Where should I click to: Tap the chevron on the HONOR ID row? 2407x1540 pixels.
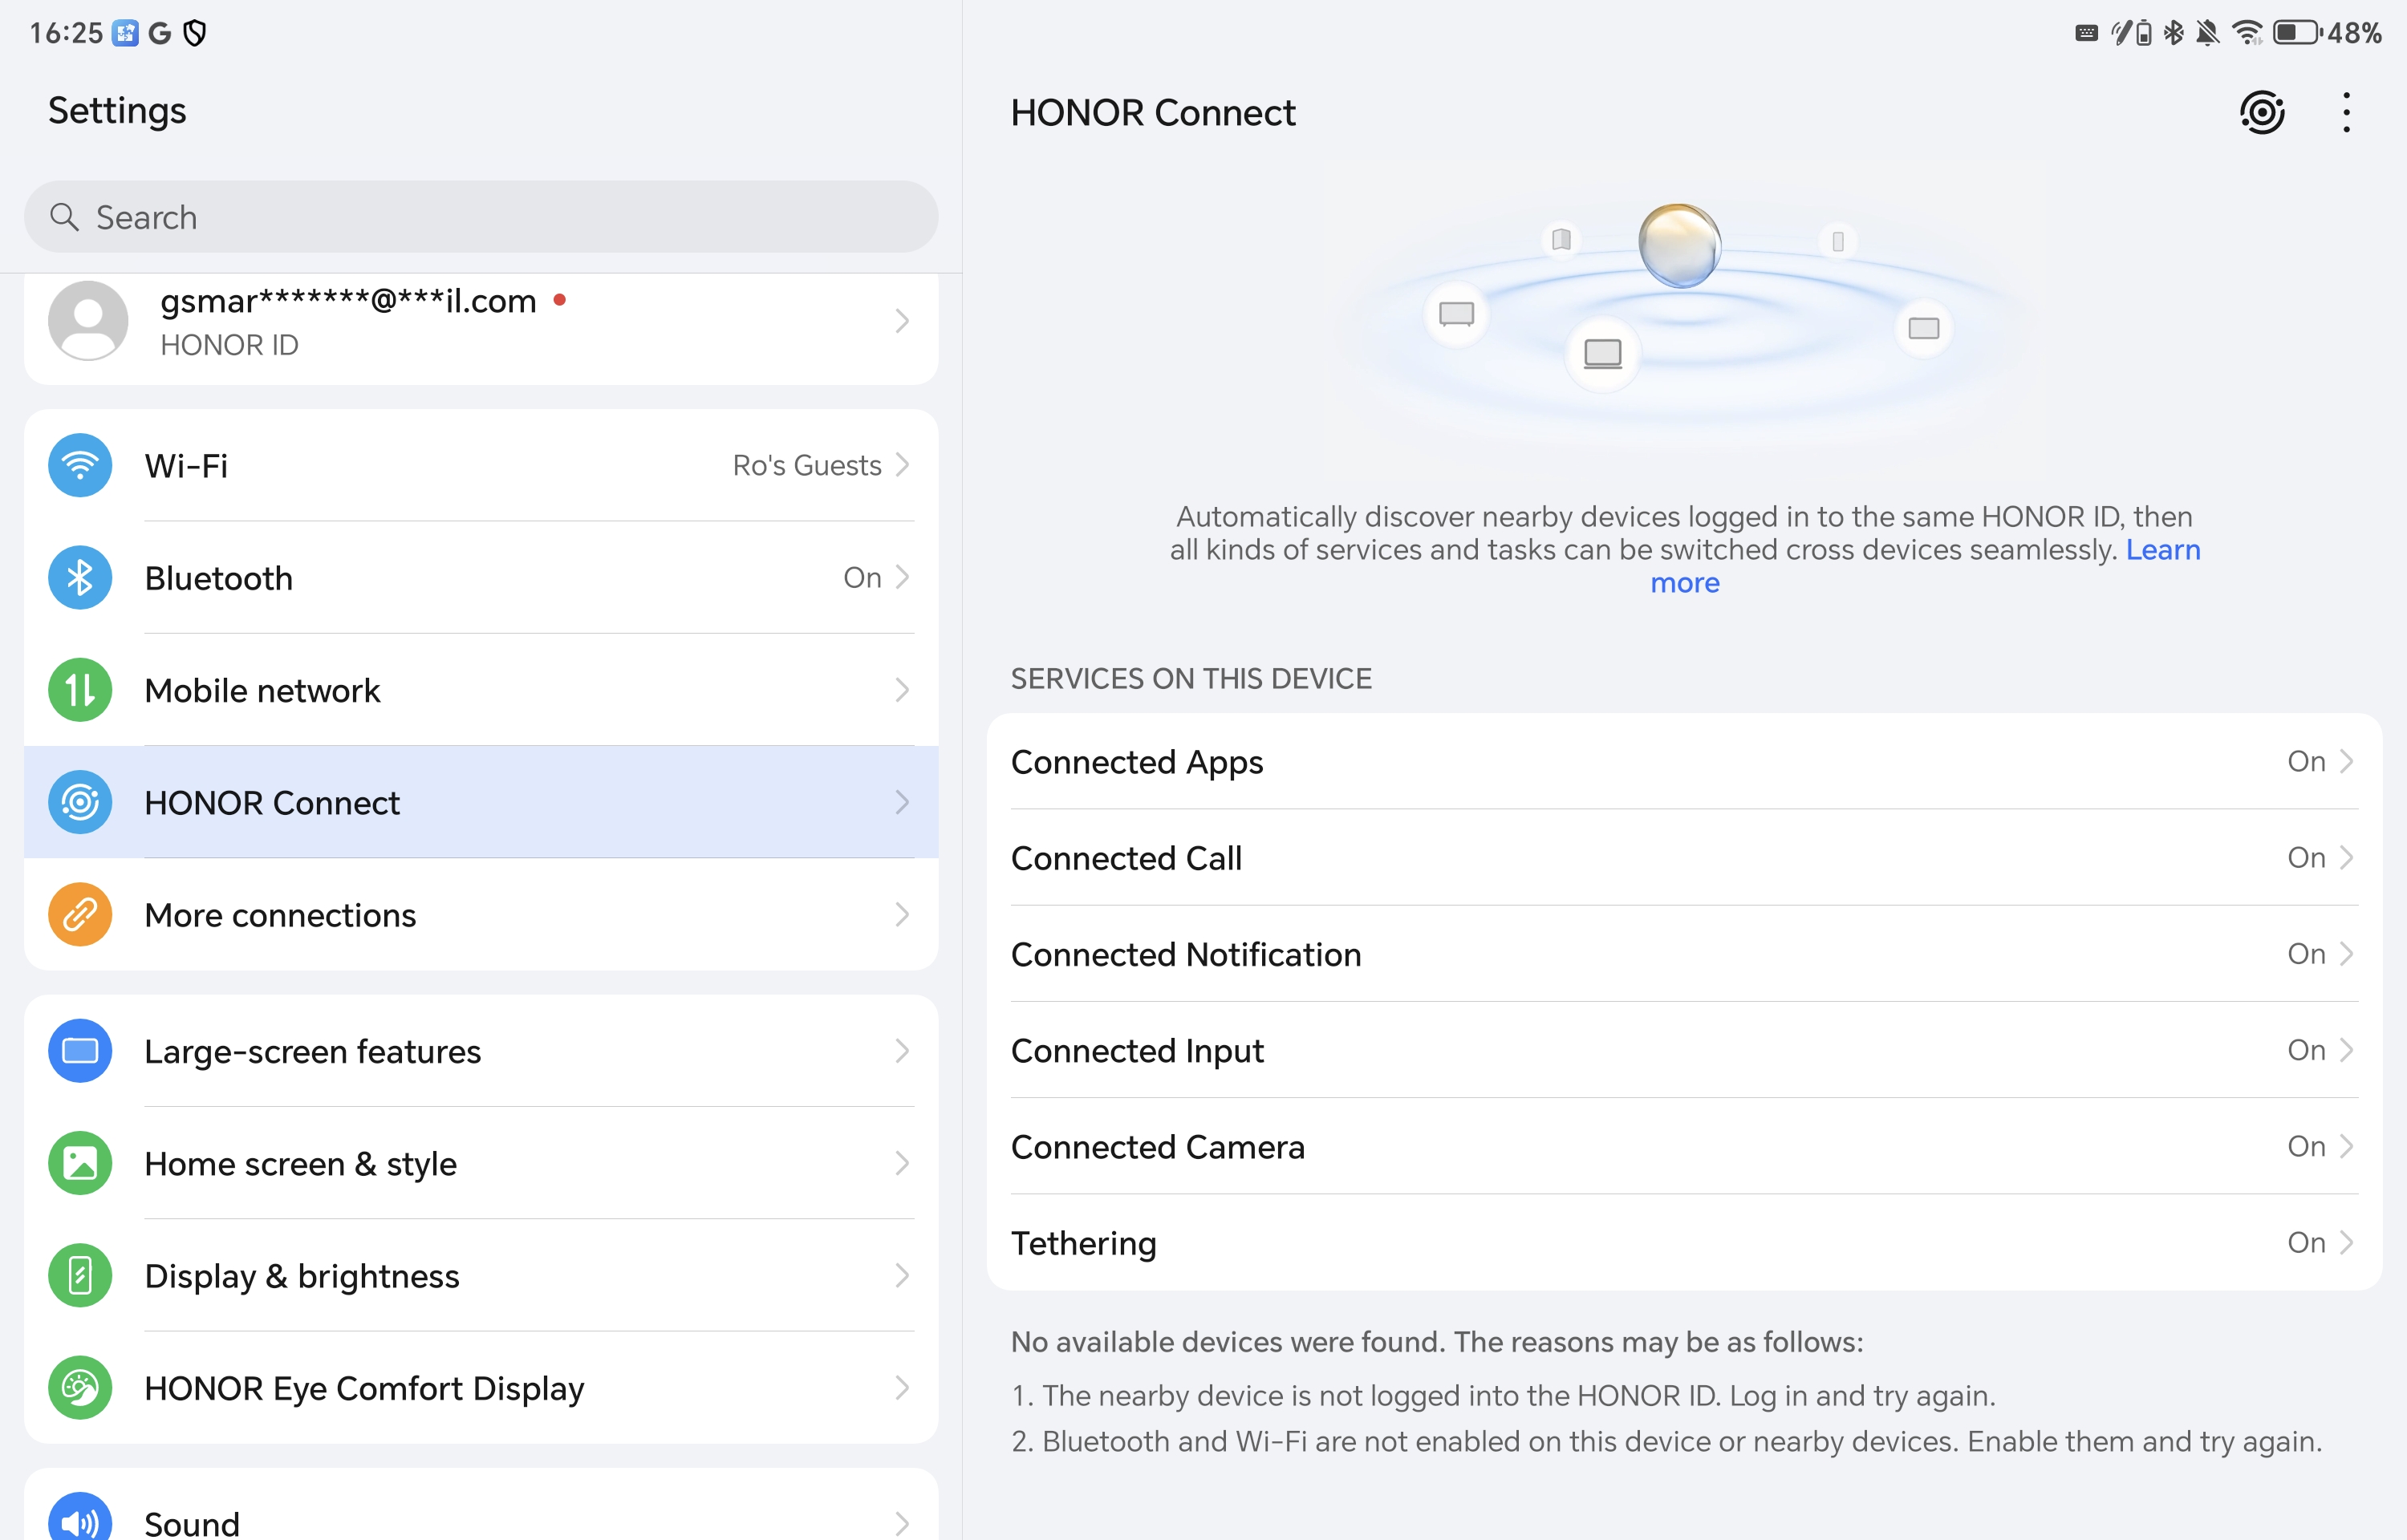pyautogui.click(x=903, y=321)
